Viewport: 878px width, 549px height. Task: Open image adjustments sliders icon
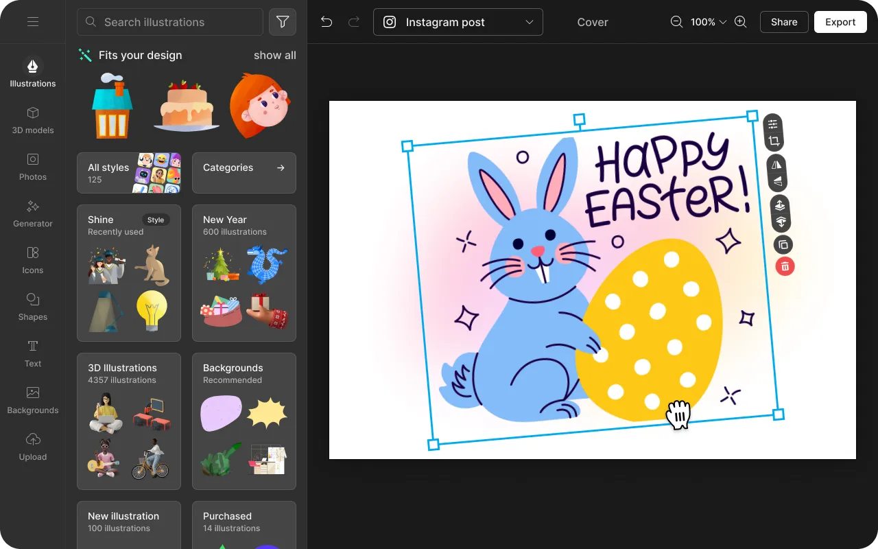point(773,124)
